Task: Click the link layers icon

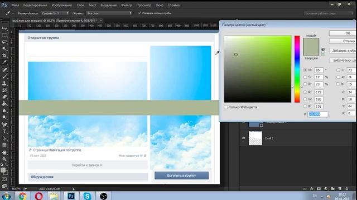Action: pos(305,189)
